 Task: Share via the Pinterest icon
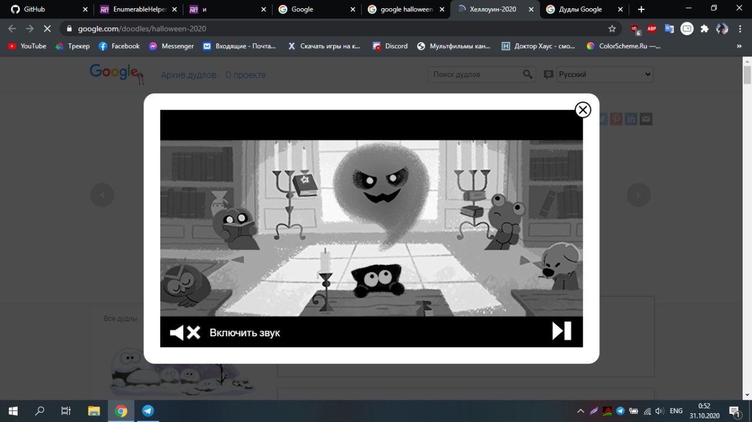pyautogui.click(x=616, y=119)
